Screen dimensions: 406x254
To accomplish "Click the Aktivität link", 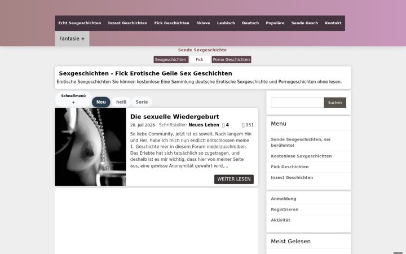I will pos(280,220).
